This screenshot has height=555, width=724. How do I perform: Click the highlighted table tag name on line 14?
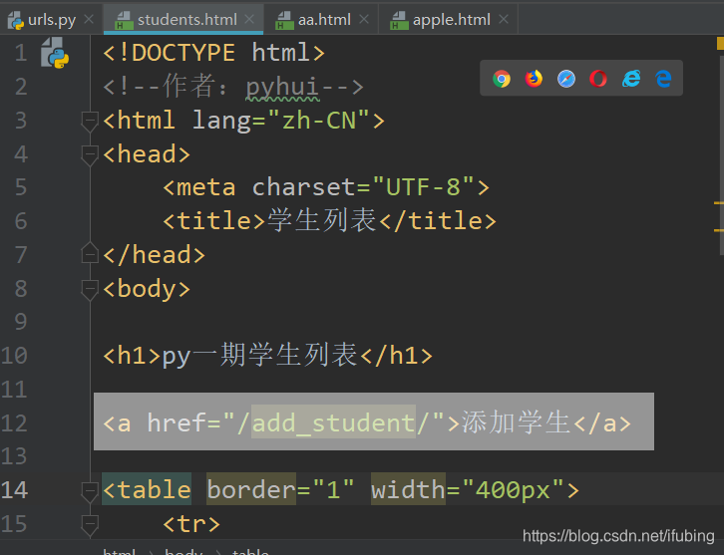coord(147,489)
